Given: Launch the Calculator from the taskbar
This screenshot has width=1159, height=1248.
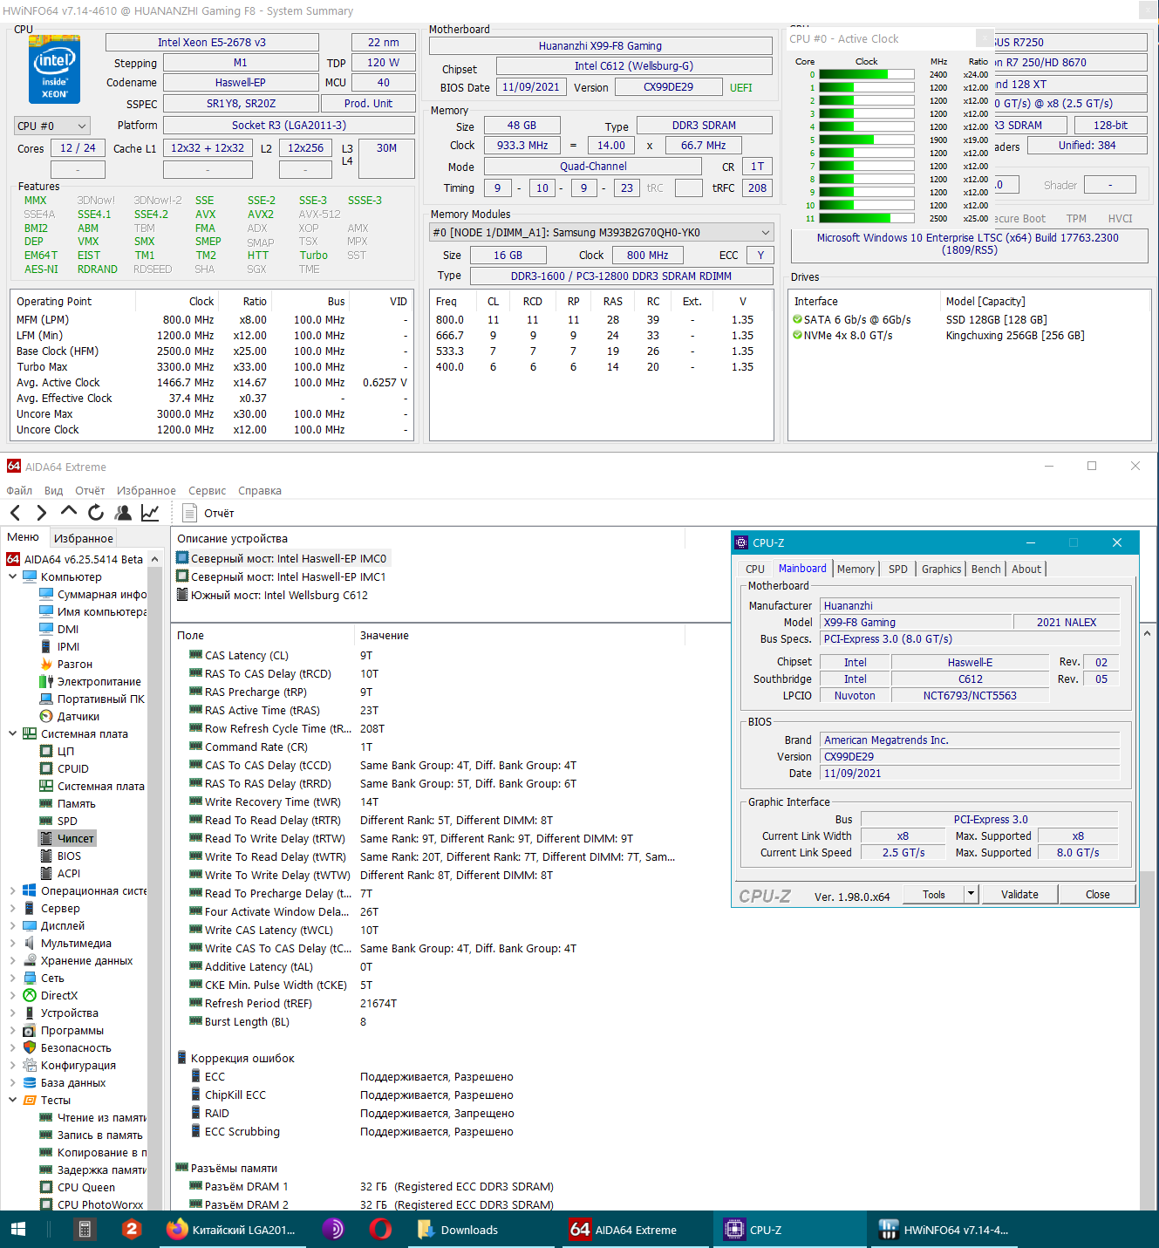Looking at the screenshot, I should 85,1230.
